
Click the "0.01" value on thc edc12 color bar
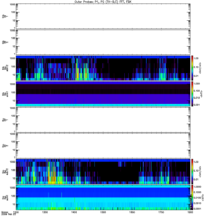coord(196,180)
